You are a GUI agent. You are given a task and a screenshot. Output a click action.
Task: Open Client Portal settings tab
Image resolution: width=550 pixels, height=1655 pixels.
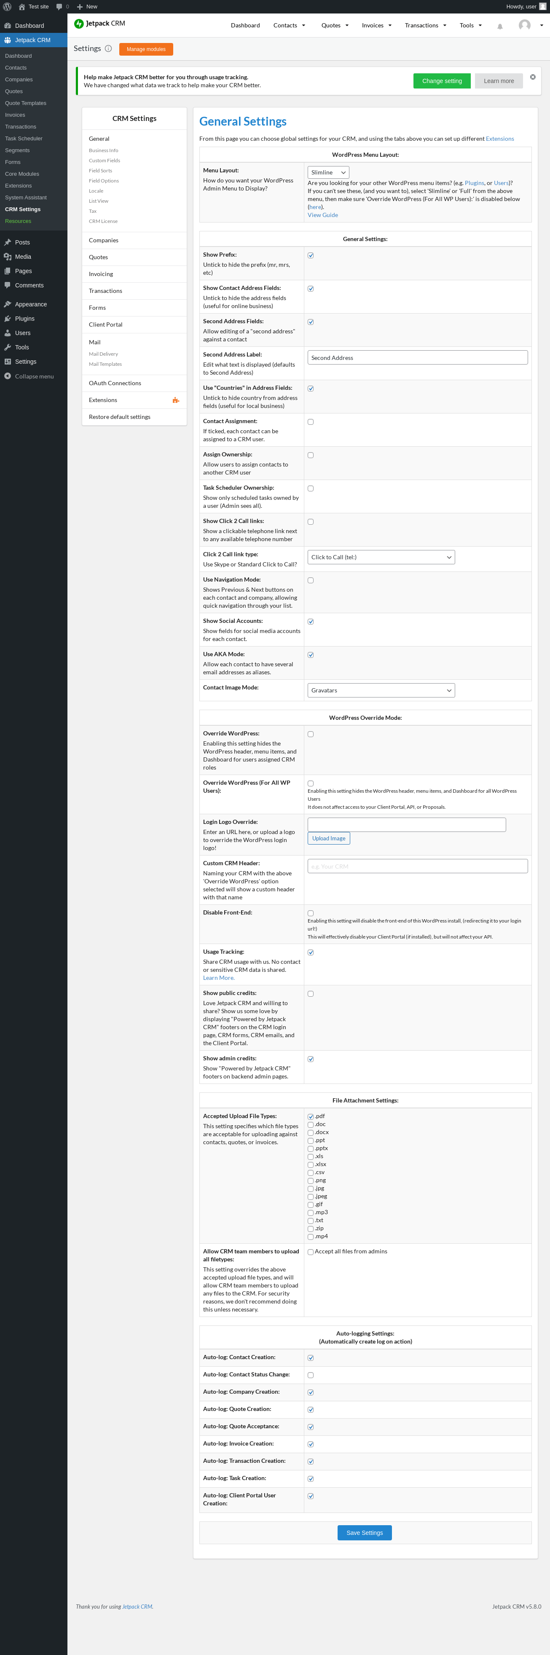(x=105, y=325)
